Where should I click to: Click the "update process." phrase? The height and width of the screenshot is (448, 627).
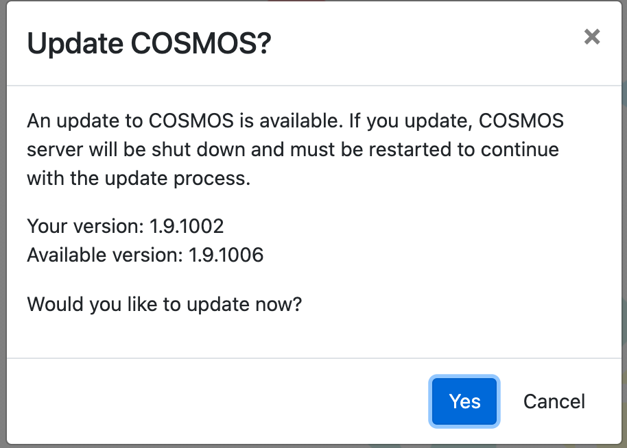[x=178, y=179]
